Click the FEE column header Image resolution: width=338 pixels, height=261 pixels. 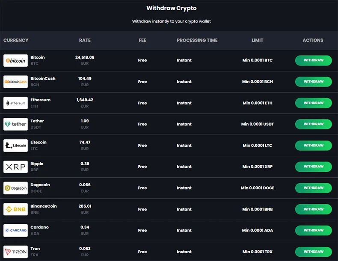click(x=142, y=40)
